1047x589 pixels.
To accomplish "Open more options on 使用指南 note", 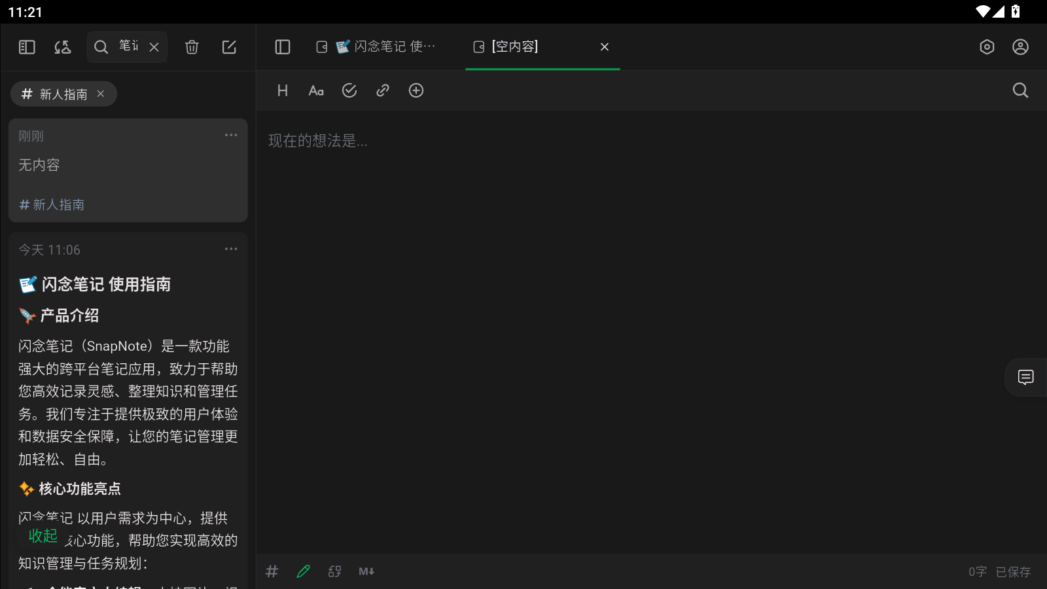I will click(x=230, y=249).
